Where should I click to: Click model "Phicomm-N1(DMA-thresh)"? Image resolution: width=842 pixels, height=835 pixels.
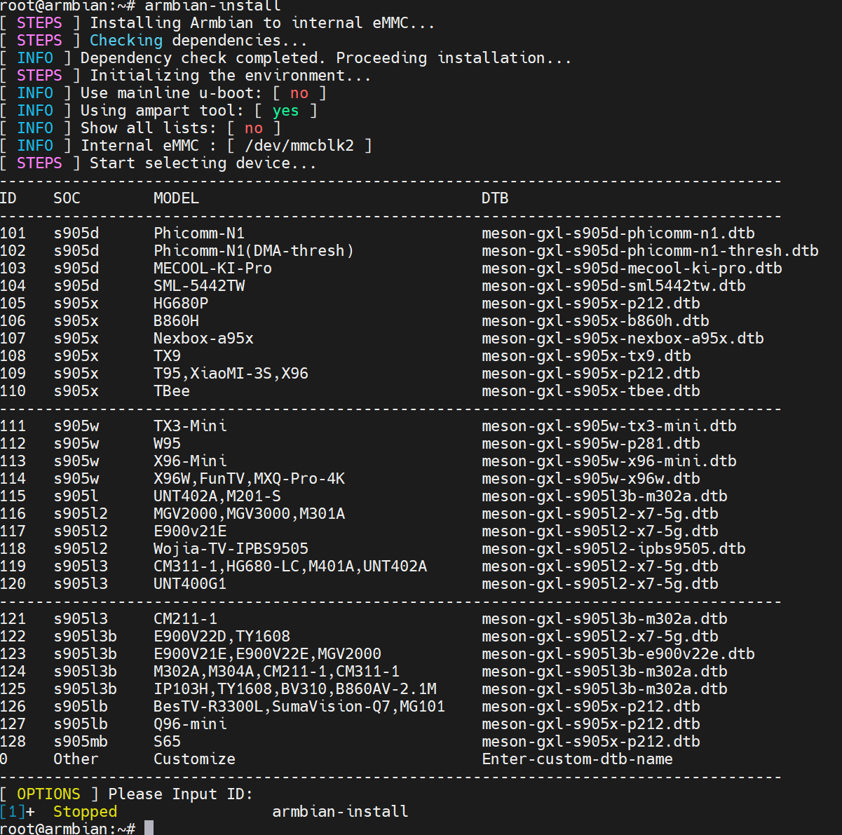[x=254, y=251]
